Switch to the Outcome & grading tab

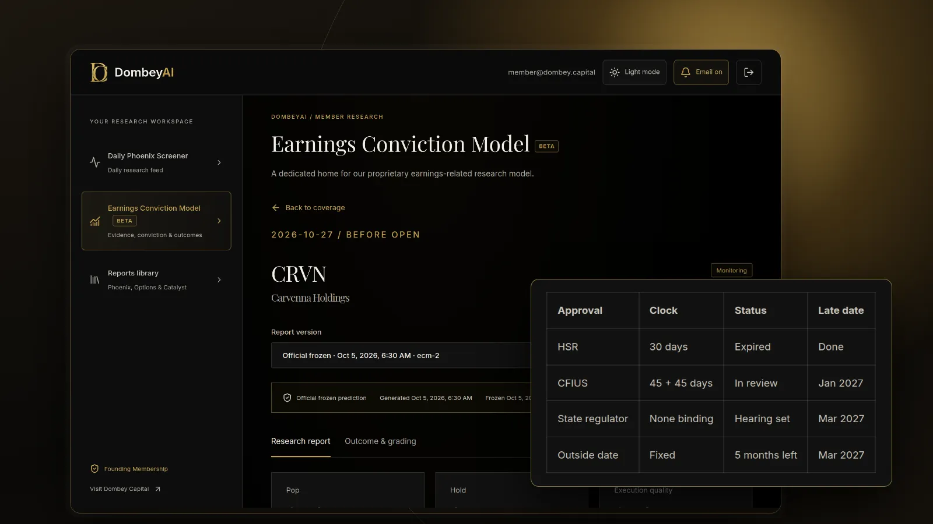coord(380,441)
